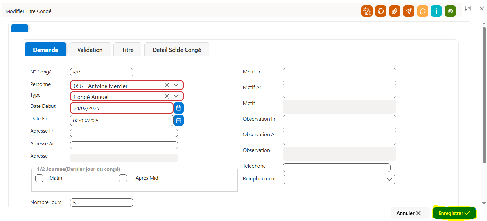This screenshot has height=221, width=487.
Task: Click the single printer print icon
Action: click(x=381, y=11)
